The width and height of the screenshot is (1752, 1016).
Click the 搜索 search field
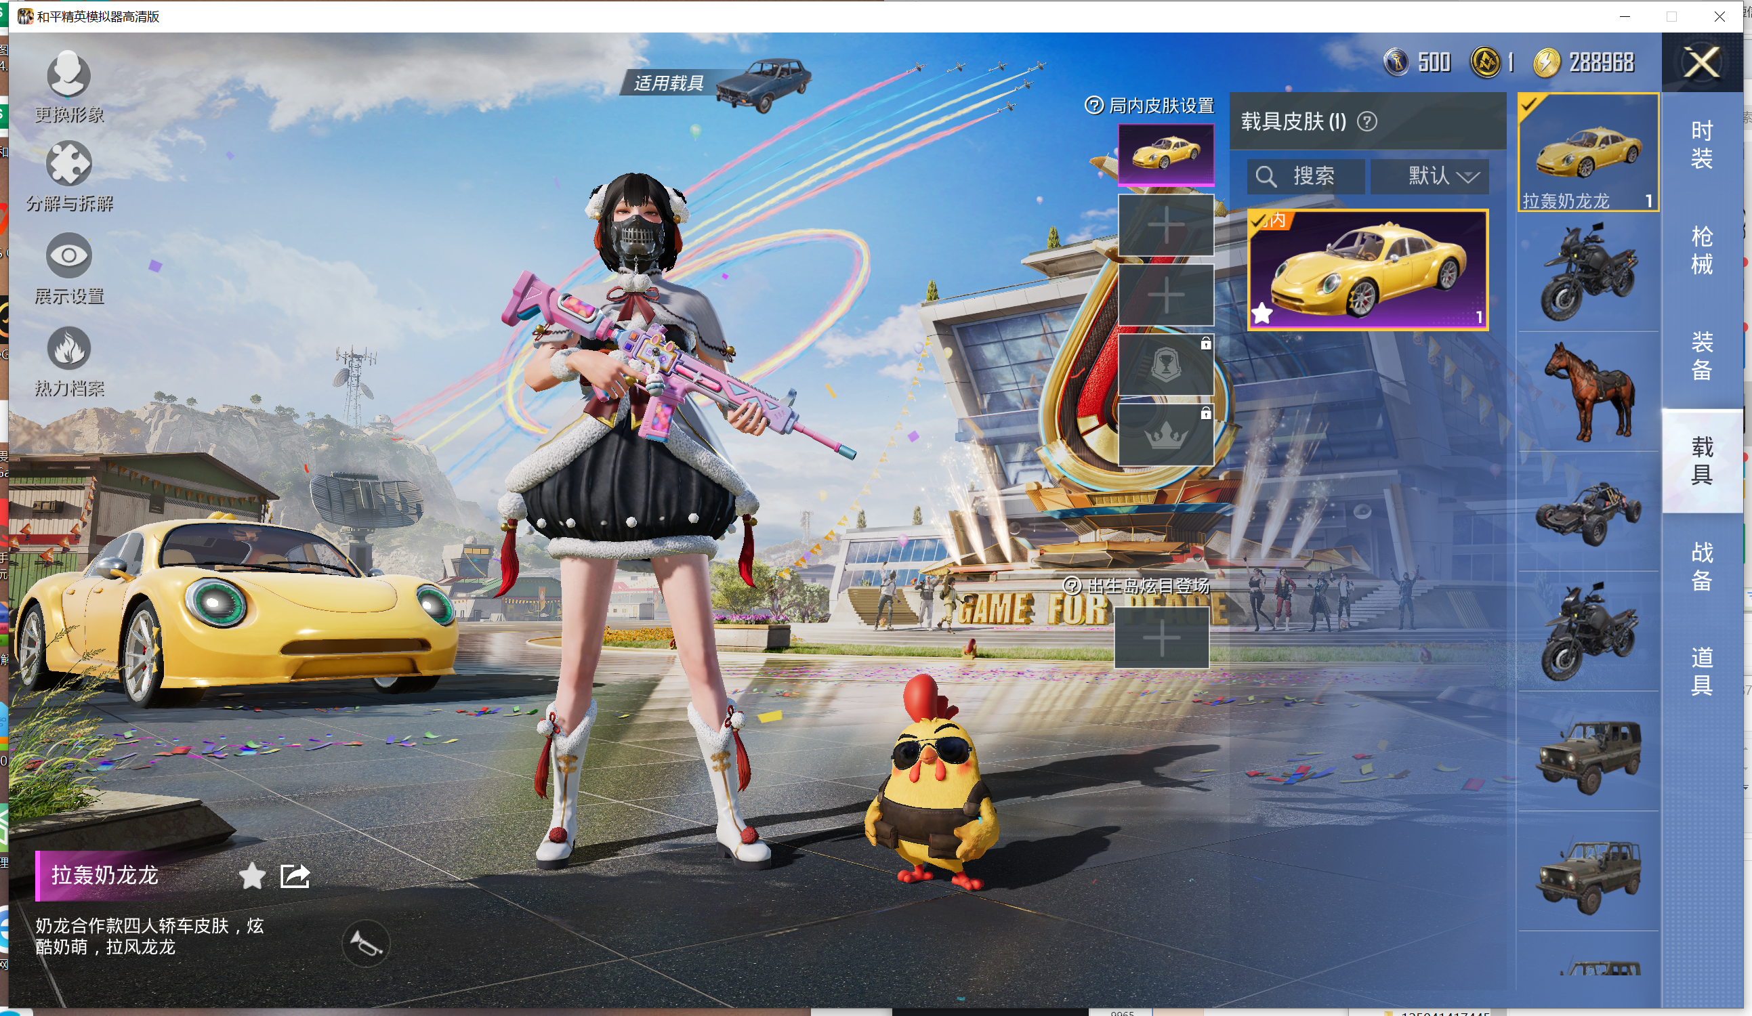[x=1306, y=176]
